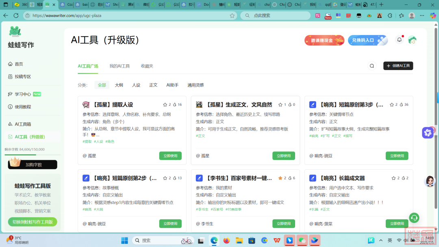Screen dimensions: 439x247
Task: Open File Explorer from the taskbar
Action: pos(239,240)
